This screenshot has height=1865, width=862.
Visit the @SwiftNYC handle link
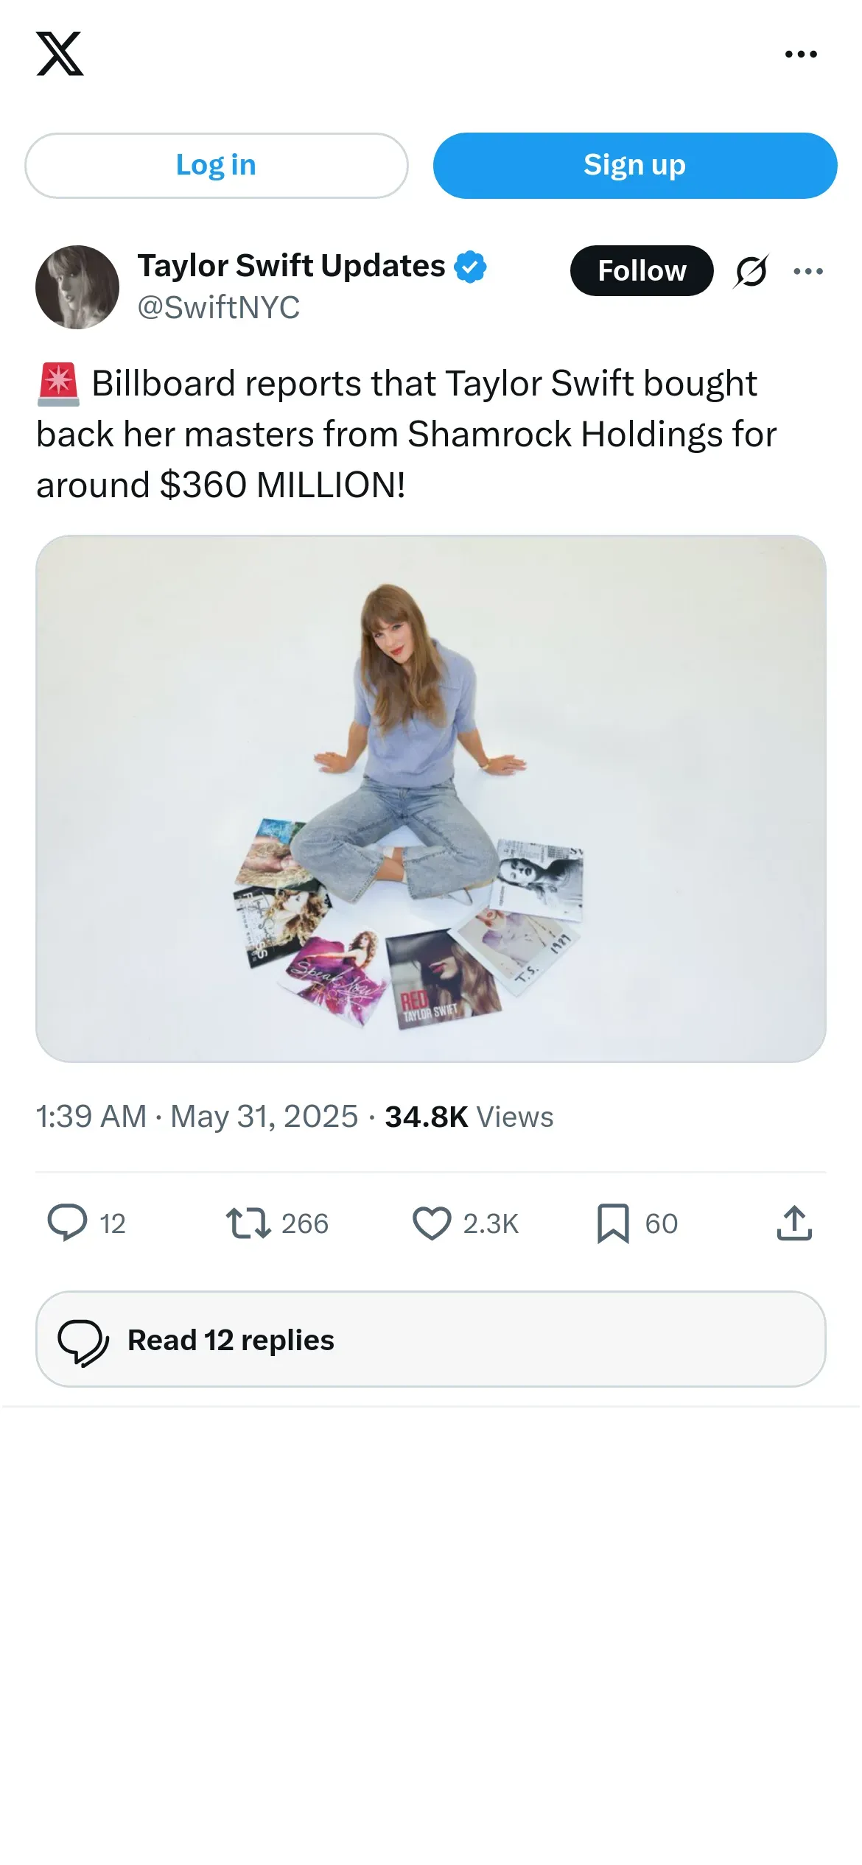pos(219,307)
